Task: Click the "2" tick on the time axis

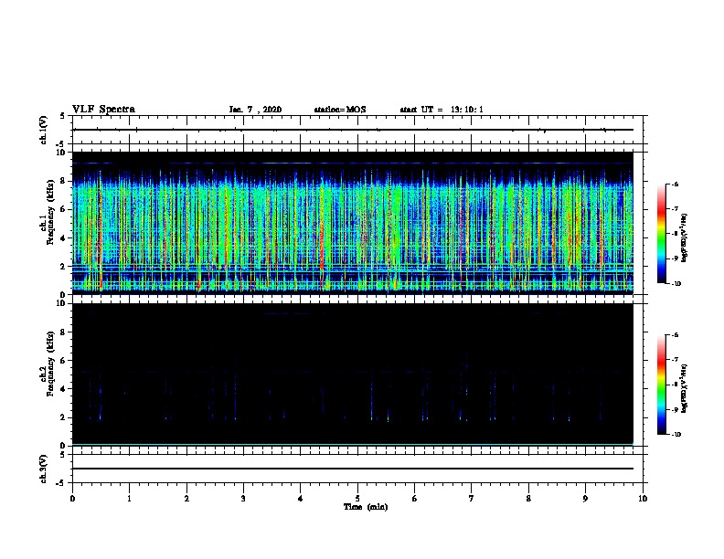Action: coord(186,499)
